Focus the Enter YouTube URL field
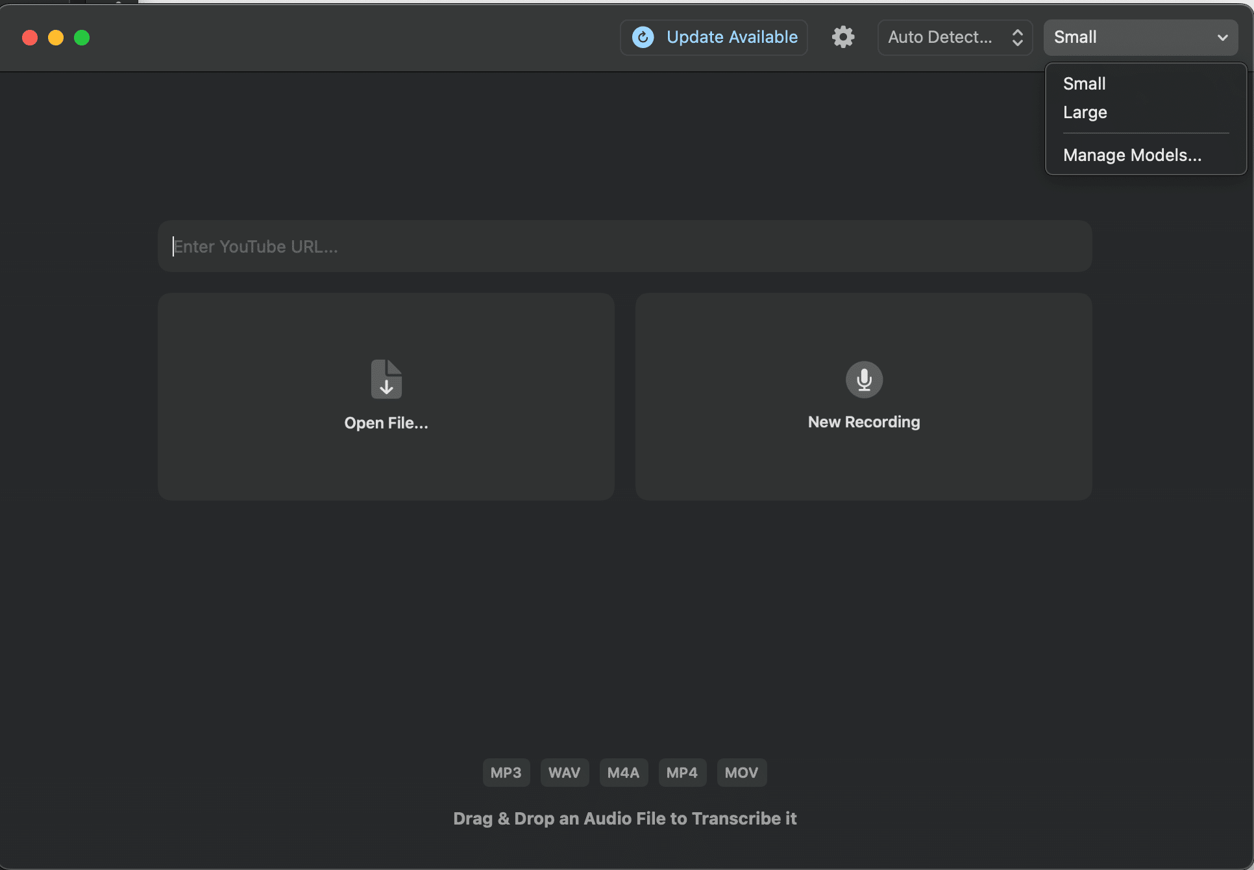The image size is (1254, 870). [x=624, y=247]
